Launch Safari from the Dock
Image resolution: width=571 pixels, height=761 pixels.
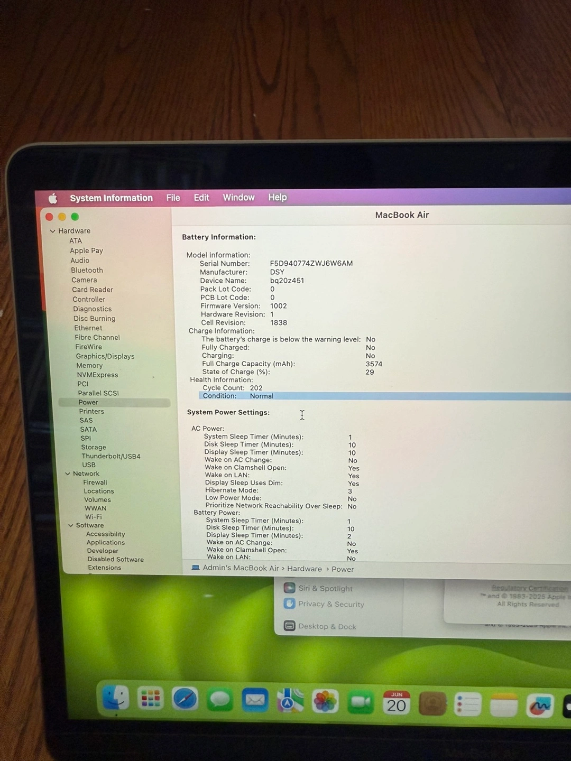[x=185, y=699]
